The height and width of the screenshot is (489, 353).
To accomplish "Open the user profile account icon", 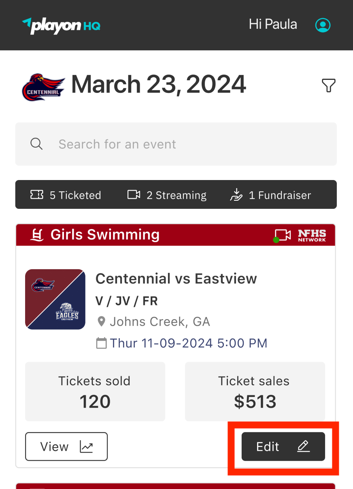I will 323,25.
